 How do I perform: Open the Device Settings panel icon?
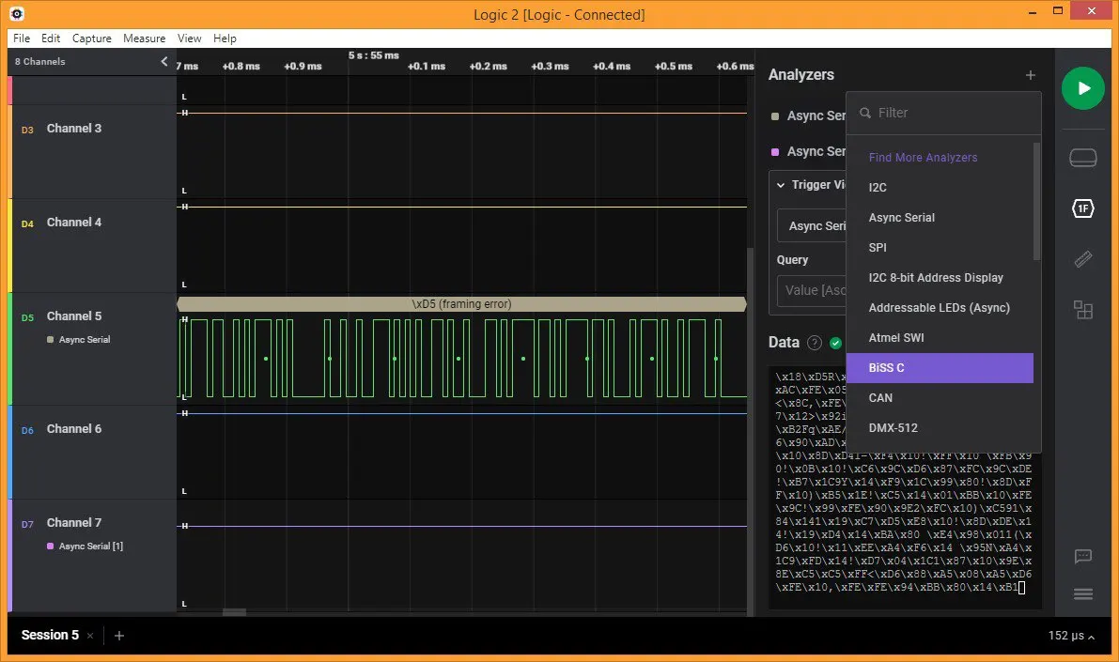point(1083,158)
